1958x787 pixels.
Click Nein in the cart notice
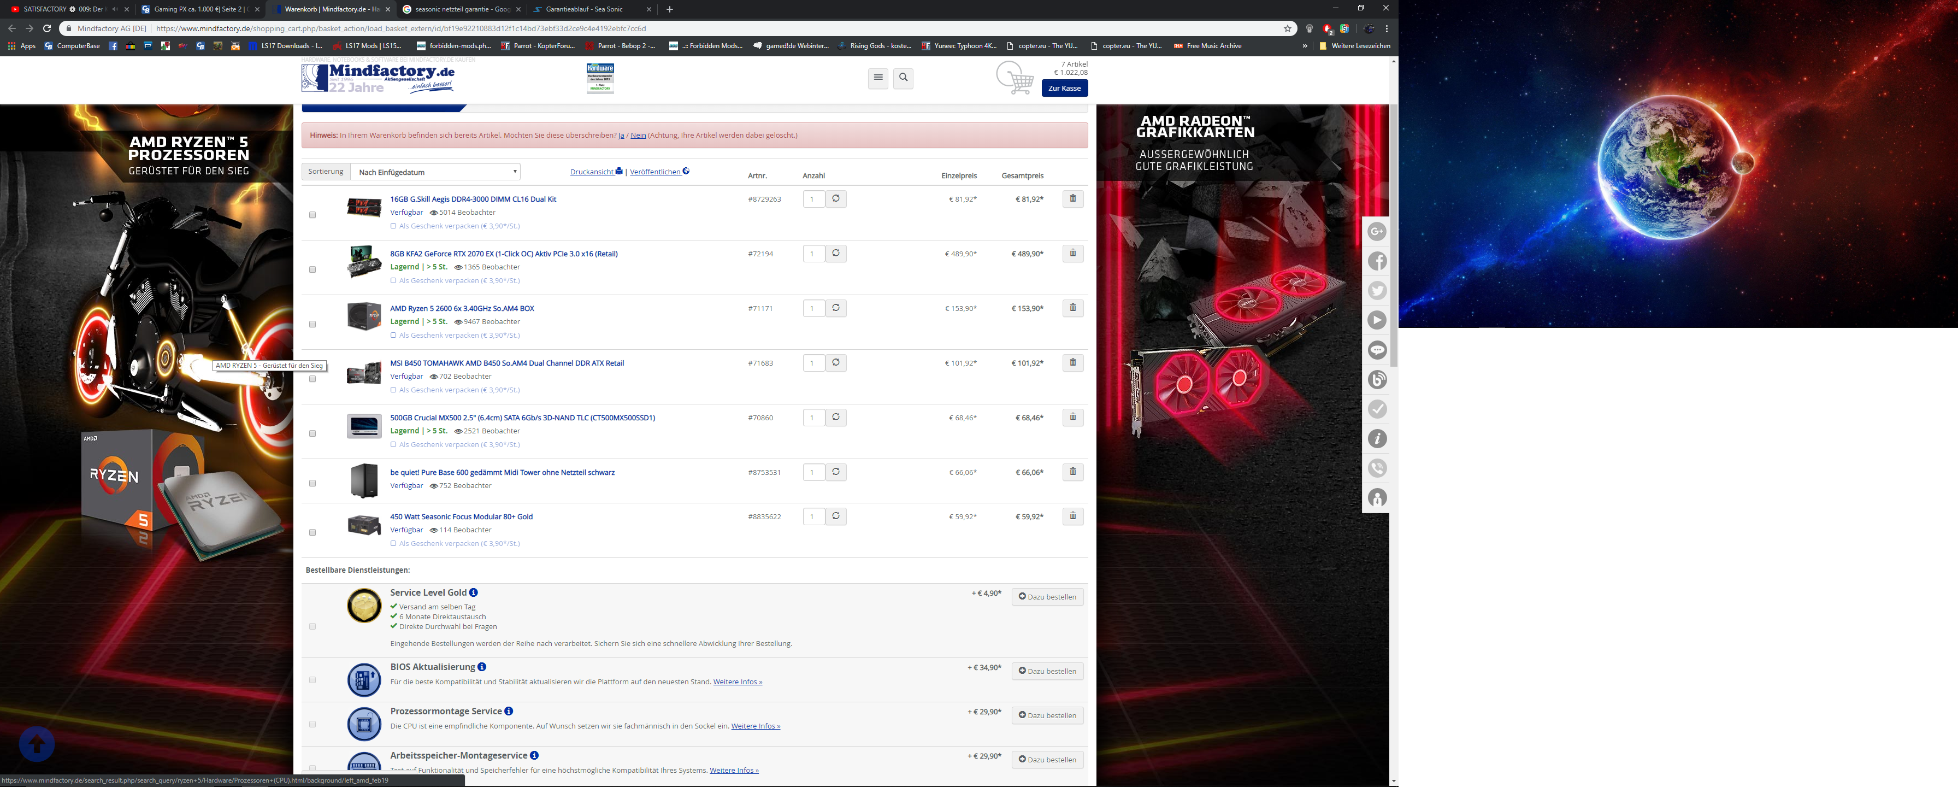[639, 136]
